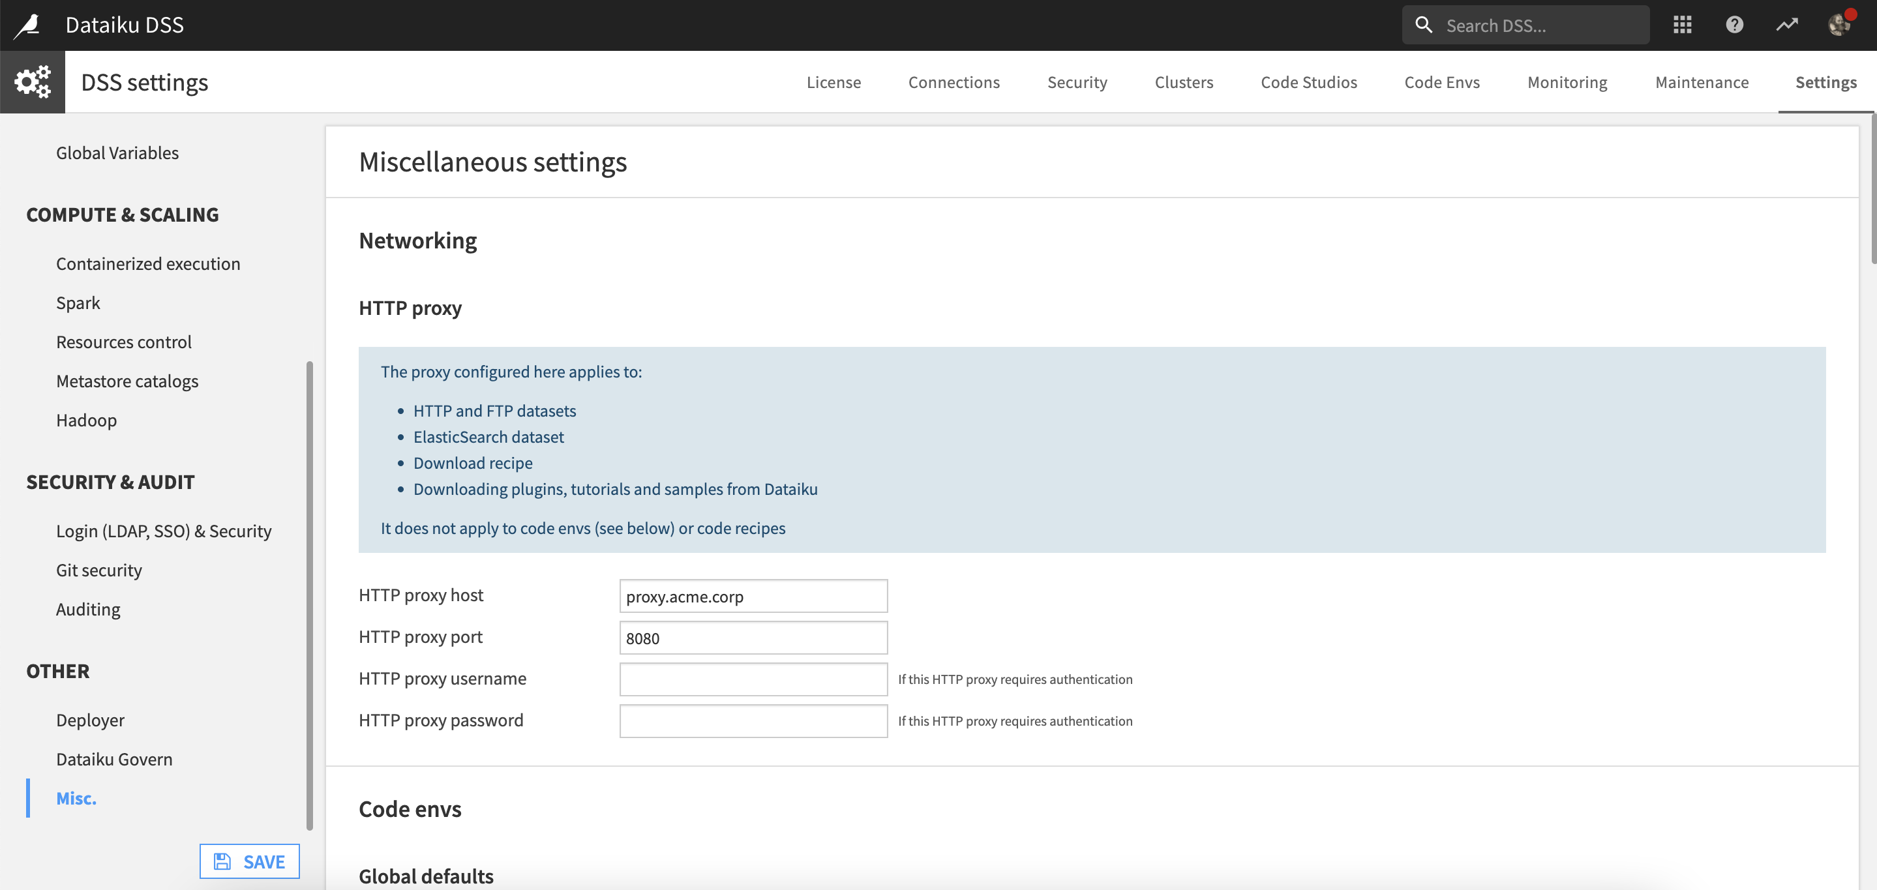
Task: Click the HTTP proxy subsection heading
Action: coord(410,308)
